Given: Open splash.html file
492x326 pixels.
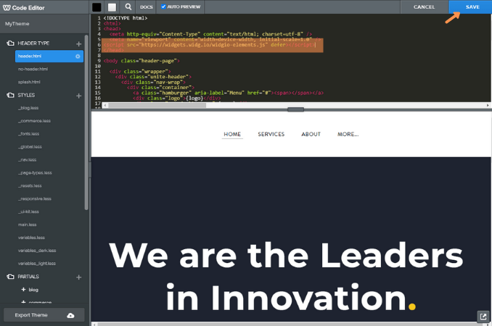Looking at the screenshot, I should 29,82.
